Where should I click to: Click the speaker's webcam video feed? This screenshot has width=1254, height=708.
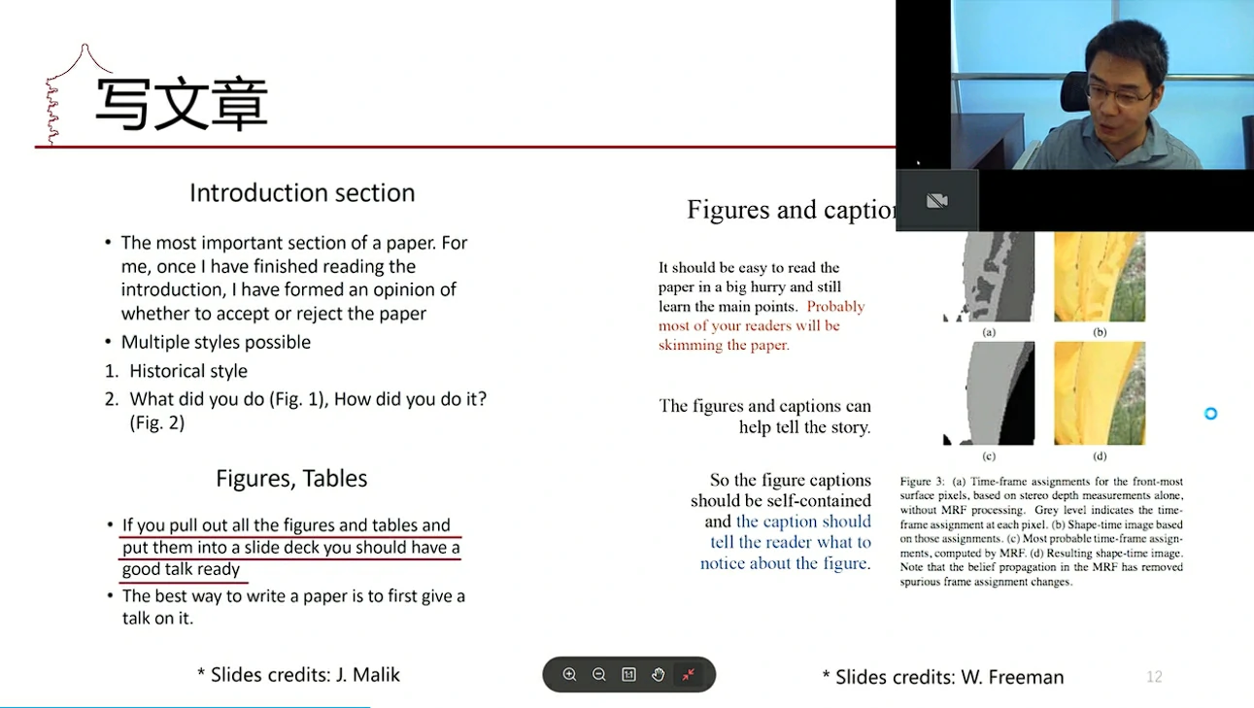pos(1101,85)
